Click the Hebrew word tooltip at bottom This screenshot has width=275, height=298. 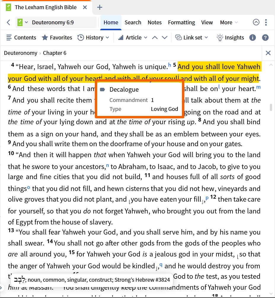(92, 280)
